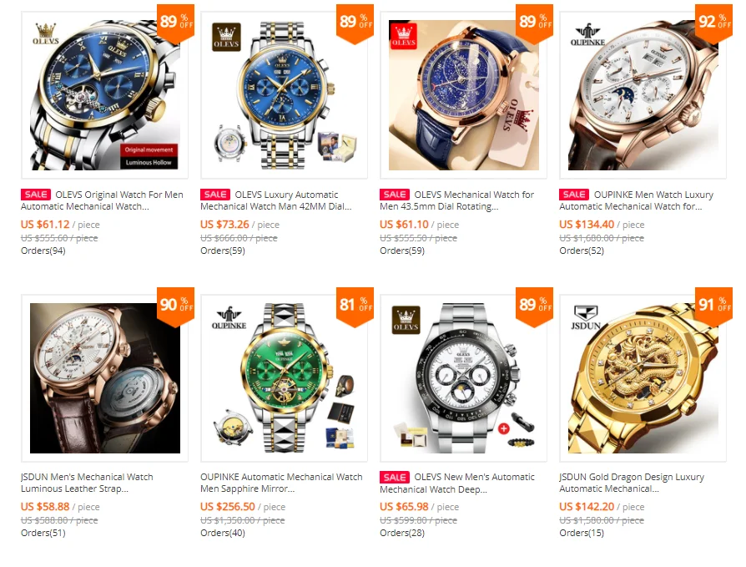Open the OLEVS Luxury Automatic Mechanical Watch link
This screenshot has width=746, height=567.
click(x=276, y=200)
